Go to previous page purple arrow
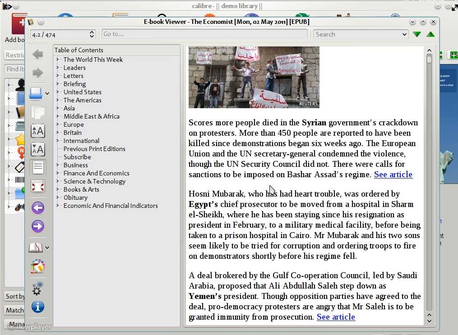 (x=38, y=208)
